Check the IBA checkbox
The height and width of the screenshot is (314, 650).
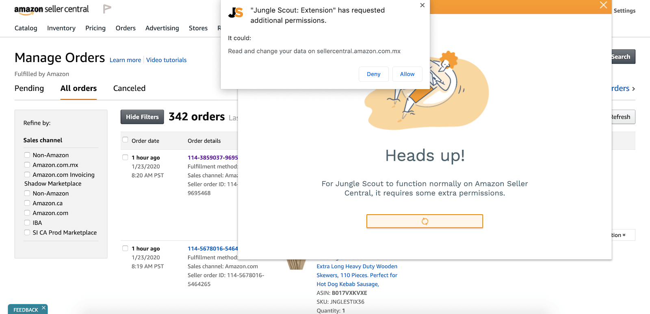(27, 222)
